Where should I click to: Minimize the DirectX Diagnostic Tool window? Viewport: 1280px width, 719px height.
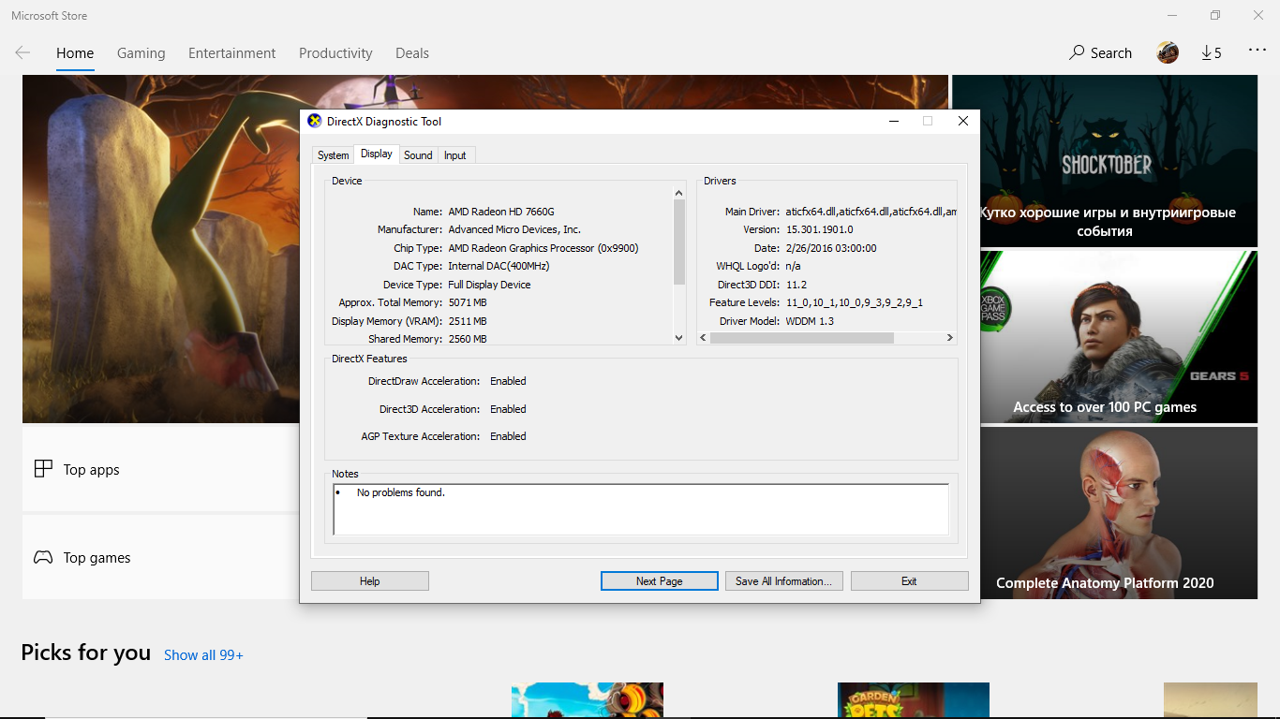coord(894,121)
